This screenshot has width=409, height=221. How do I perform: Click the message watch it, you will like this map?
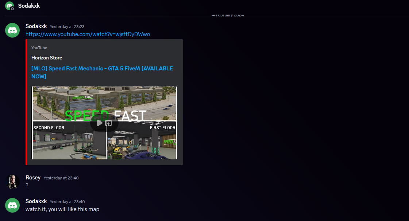click(x=62, y=209)
